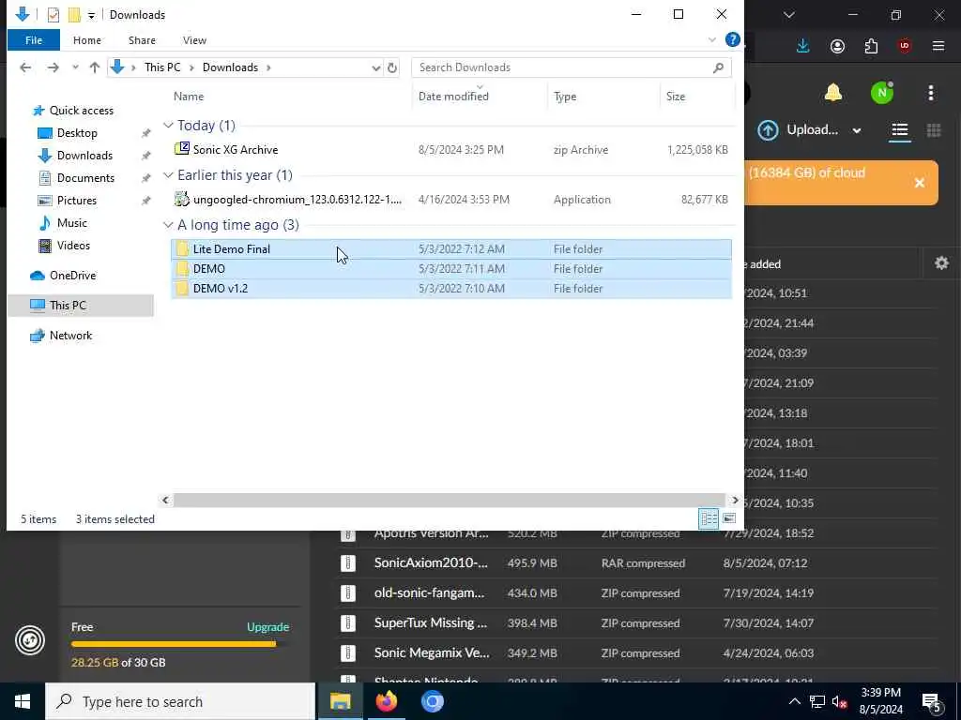
Task: Open File Explorer Help question mark icon
Action: click(732, 39)
